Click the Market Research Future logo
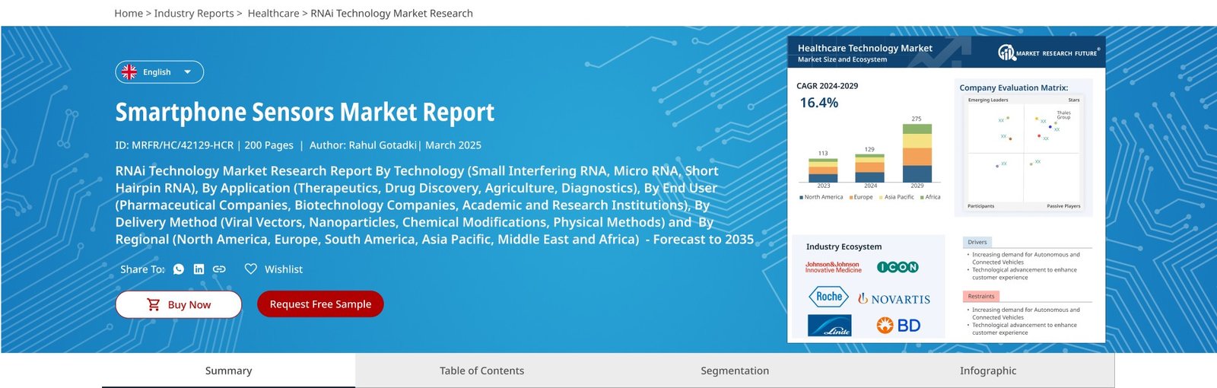 click(x=1048, y=52)
